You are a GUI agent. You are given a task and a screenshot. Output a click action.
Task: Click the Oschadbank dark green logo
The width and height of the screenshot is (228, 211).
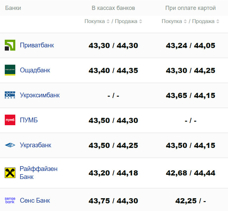pos(10,70)
